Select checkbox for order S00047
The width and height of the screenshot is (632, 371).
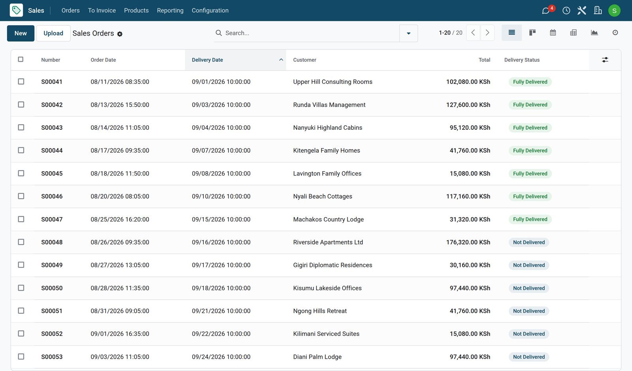tap(21, 219)
